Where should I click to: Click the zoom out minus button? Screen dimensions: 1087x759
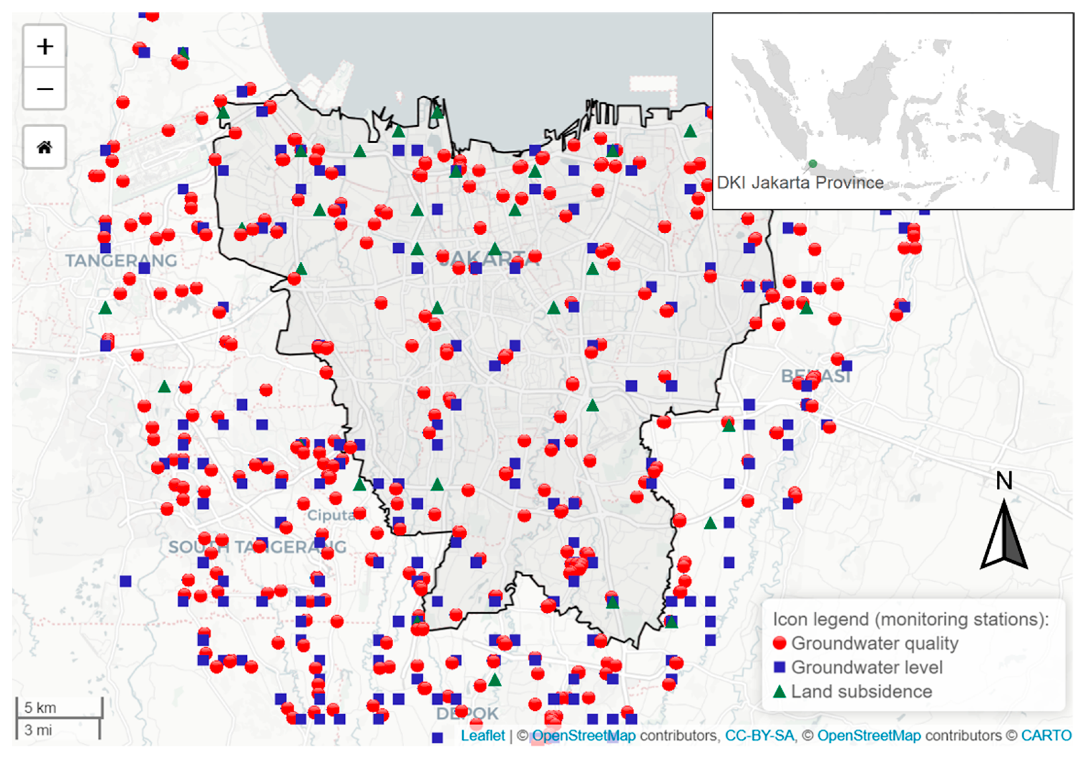click(45, 89)
